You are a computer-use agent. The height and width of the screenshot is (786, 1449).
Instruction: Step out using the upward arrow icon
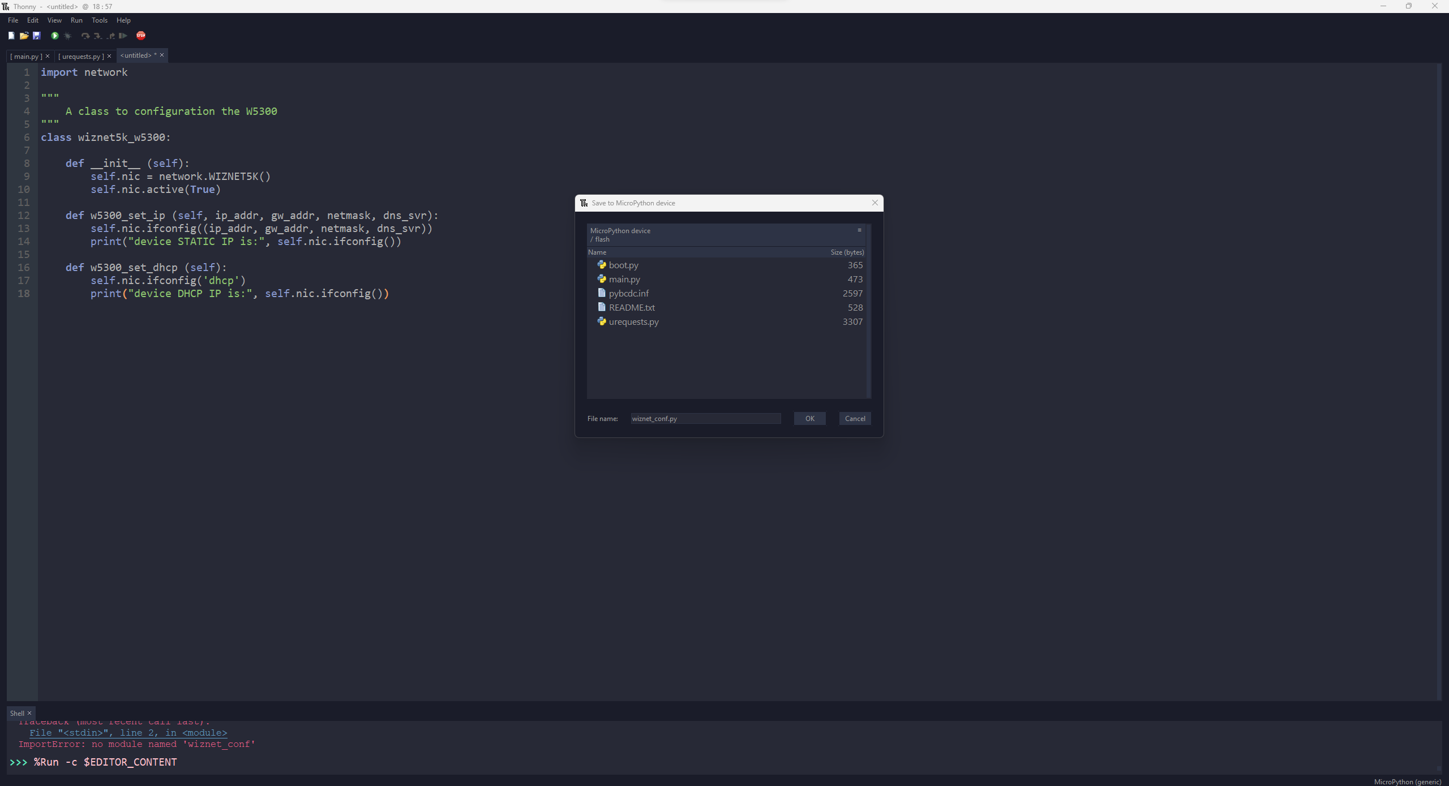110,36
